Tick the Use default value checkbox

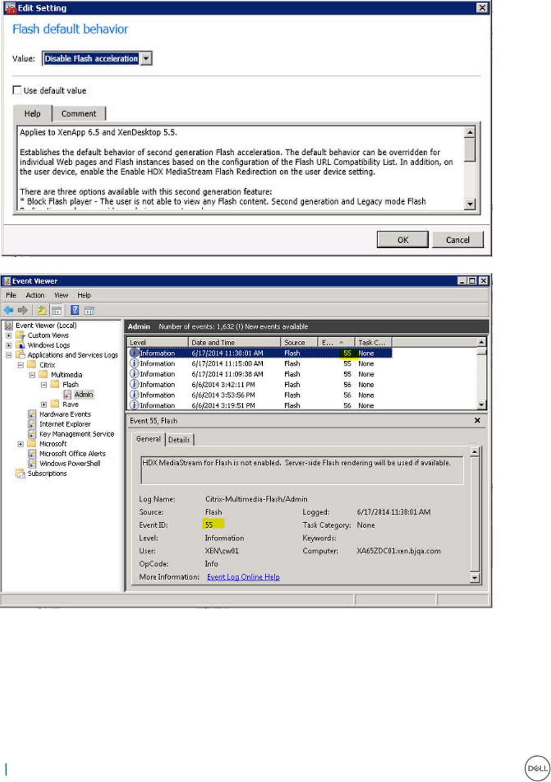(17, 90)
